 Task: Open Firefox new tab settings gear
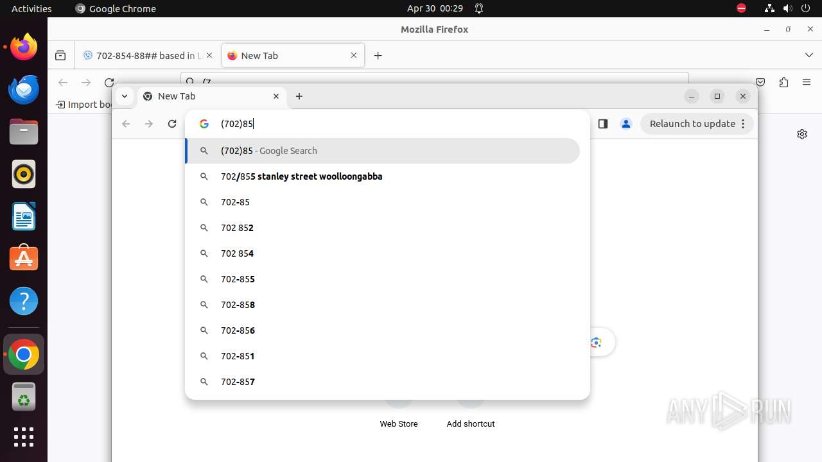click(802, 134)
